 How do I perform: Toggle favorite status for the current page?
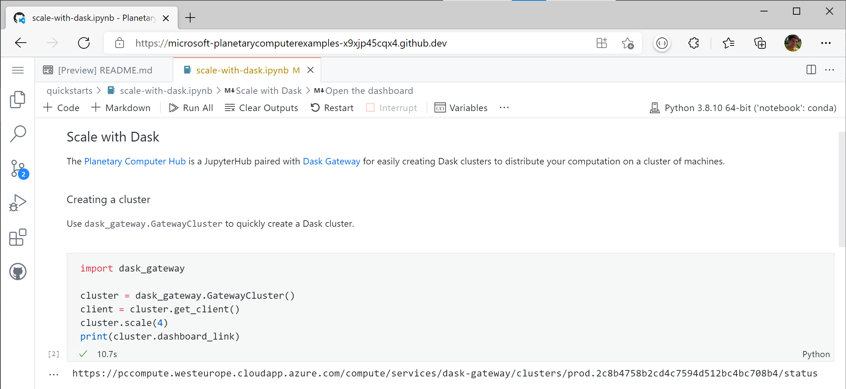tap(628, 43)
